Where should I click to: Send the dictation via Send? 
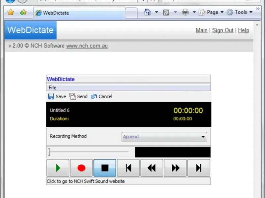tap(79, 96)
